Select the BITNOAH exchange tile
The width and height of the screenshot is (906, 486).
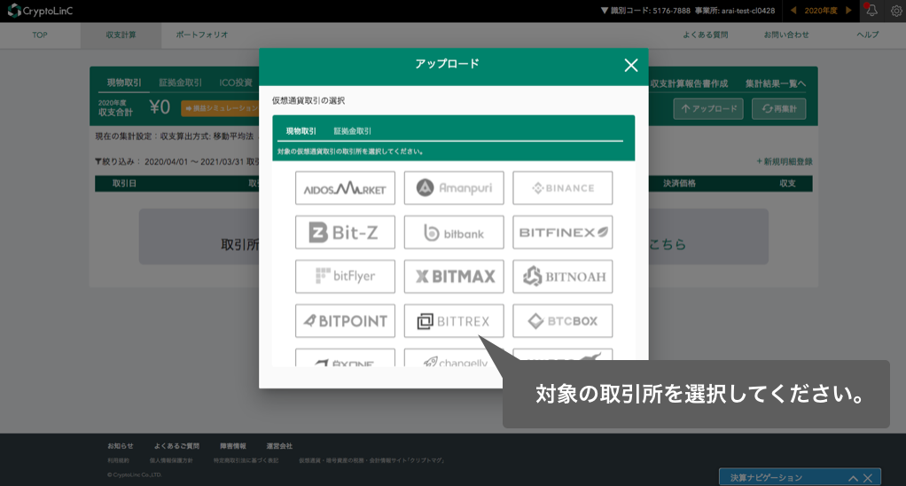pyautogui.click(x=562, y=276)
